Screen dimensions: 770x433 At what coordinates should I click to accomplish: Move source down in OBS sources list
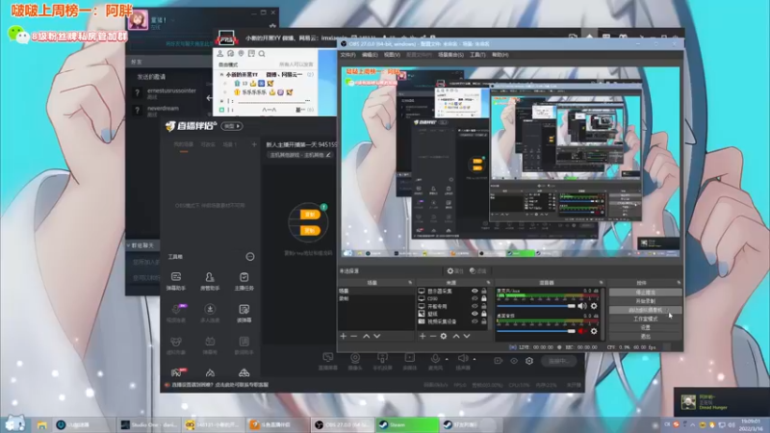click(x=467, y=336)
